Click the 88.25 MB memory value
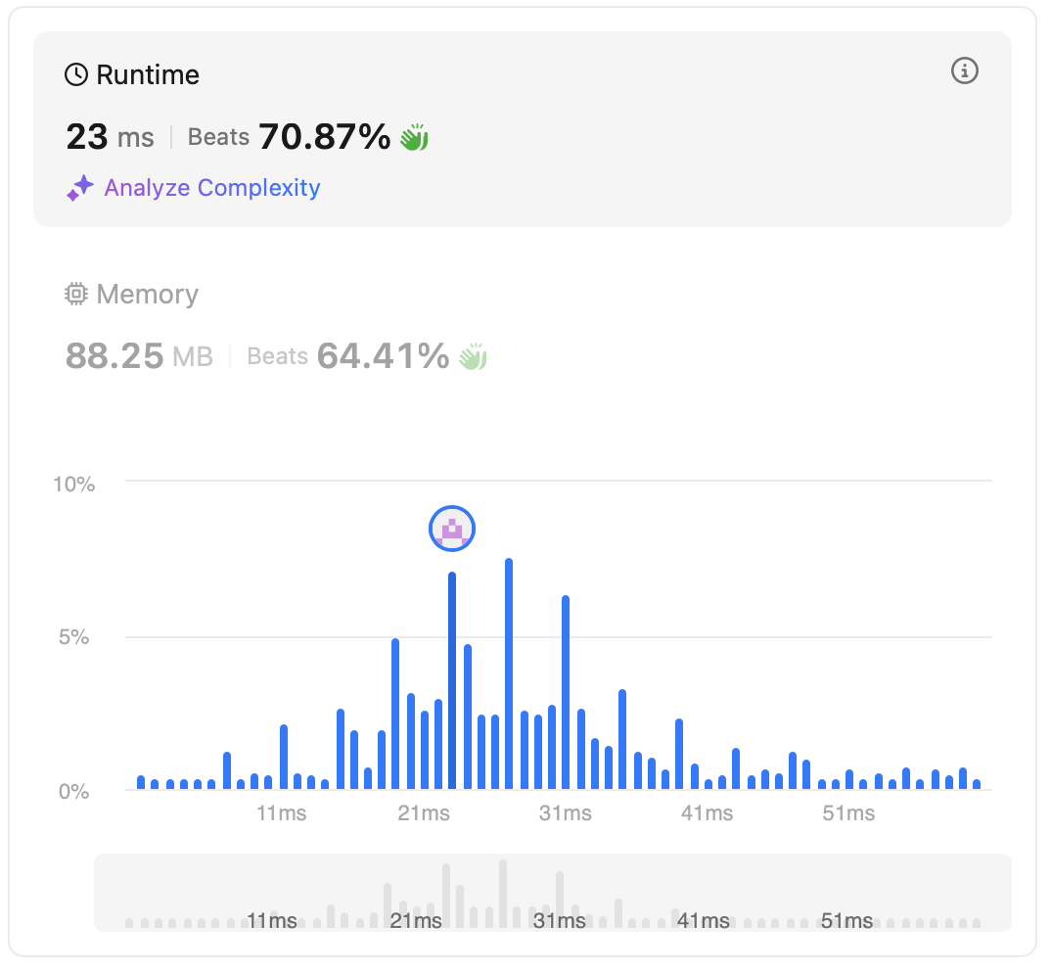The height and width of the screenshot is (971, 1051). pyautogui.click(x=139, y=356)
